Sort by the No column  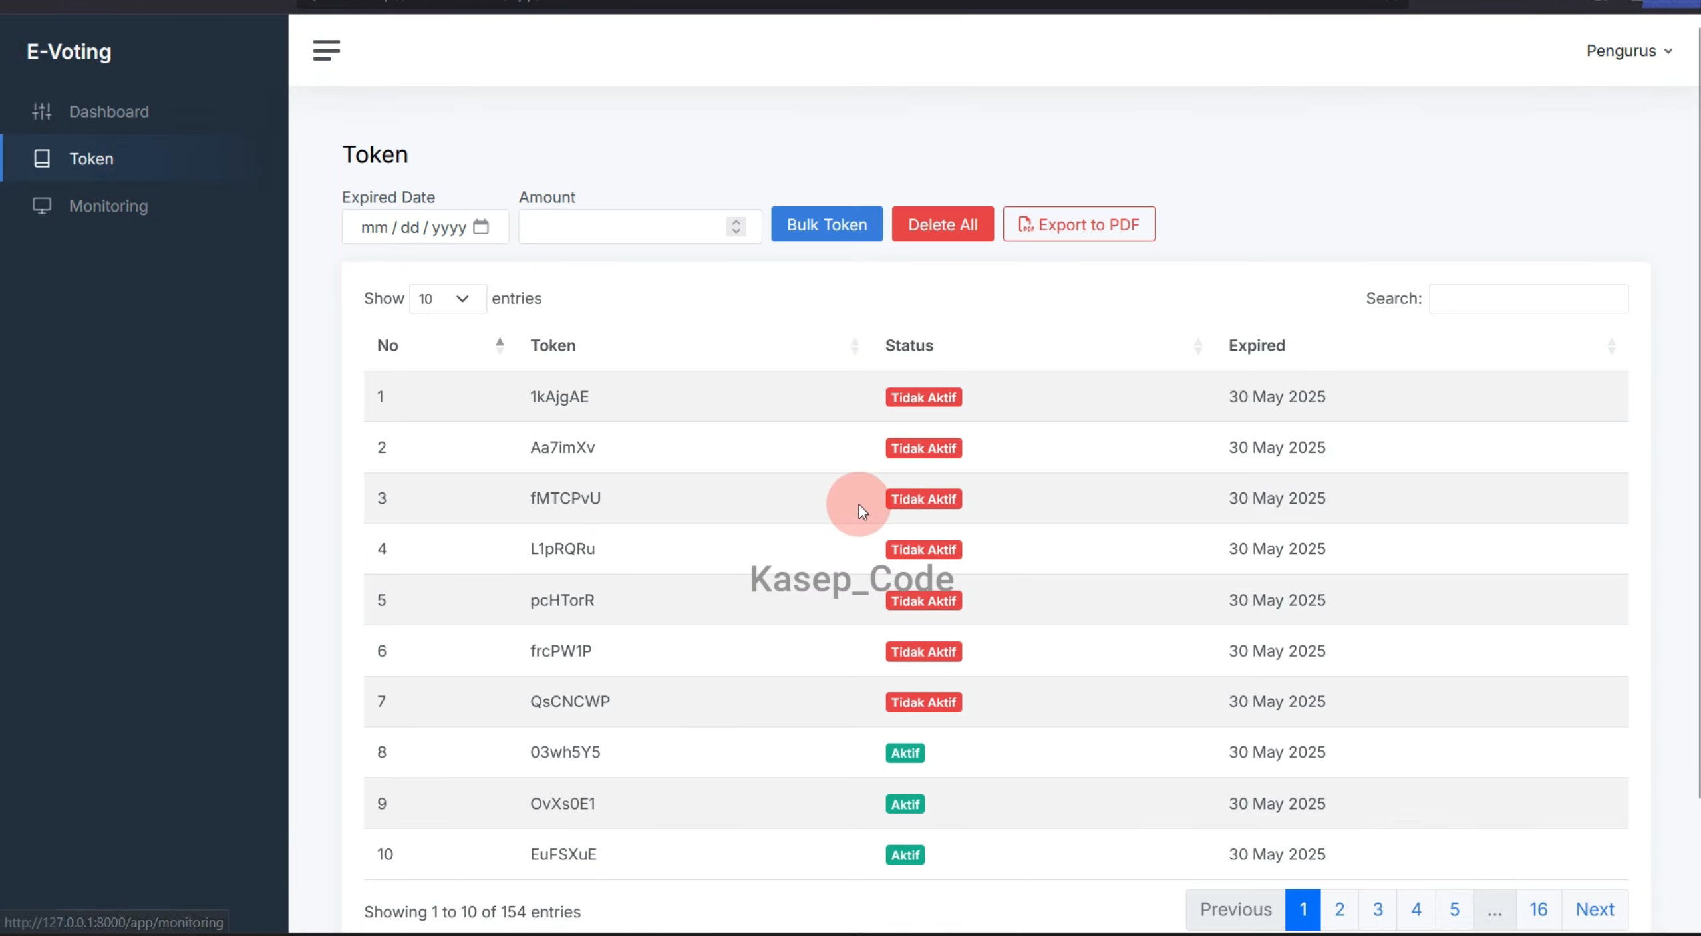coord(440,345)
